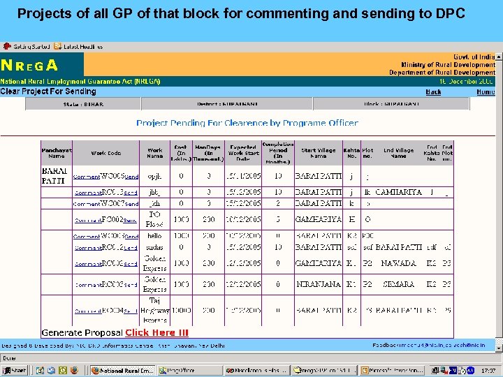The width and height of the screenshot is (503, 377).
Task: Click the Comment link for work jbb
Action: [88, 193]
